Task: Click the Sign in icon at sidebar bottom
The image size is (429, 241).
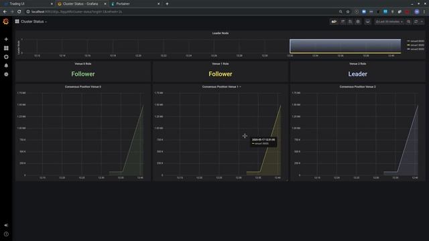Action: click(6, 225)
